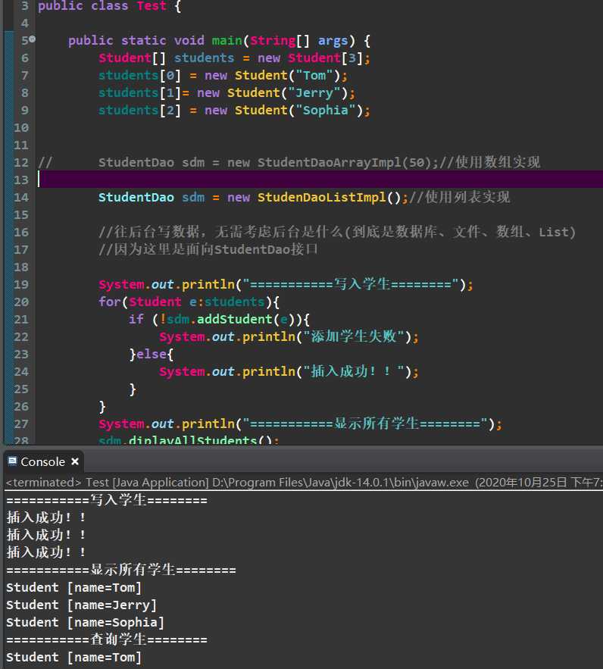Open the Console tab
The height and width of the screenshot is (669, 603).
point(42,461)
